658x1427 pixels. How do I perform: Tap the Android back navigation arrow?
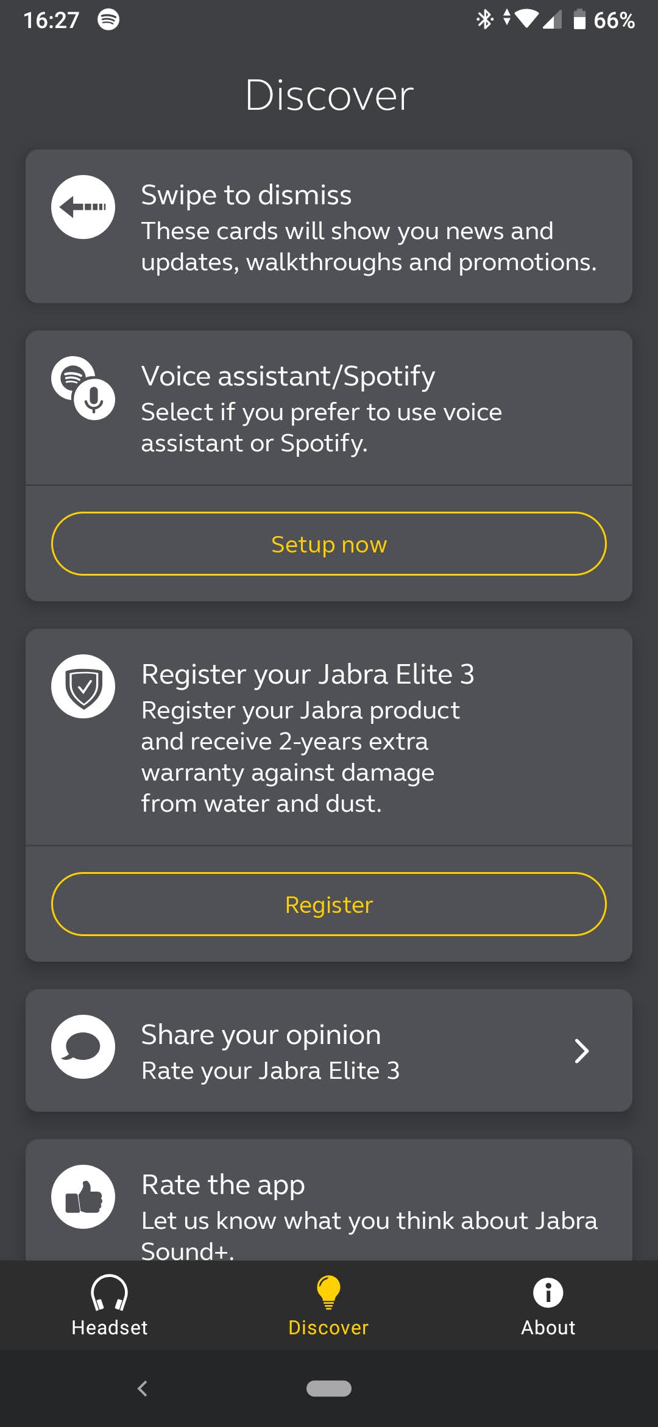[143, 1389]
